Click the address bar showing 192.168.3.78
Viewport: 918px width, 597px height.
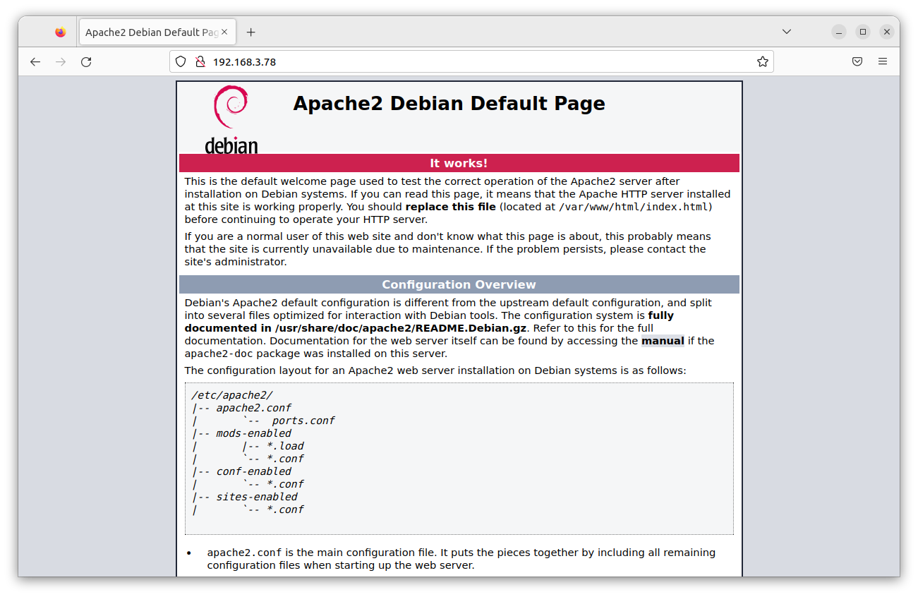(x=423, y=61)
